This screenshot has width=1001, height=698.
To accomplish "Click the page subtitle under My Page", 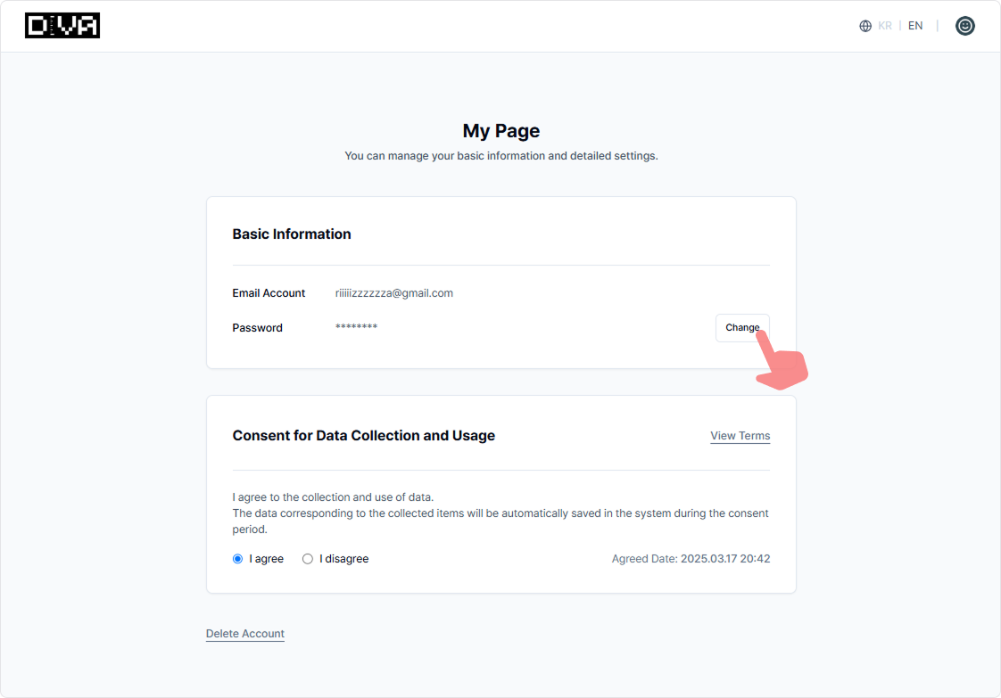I will 500,156.
